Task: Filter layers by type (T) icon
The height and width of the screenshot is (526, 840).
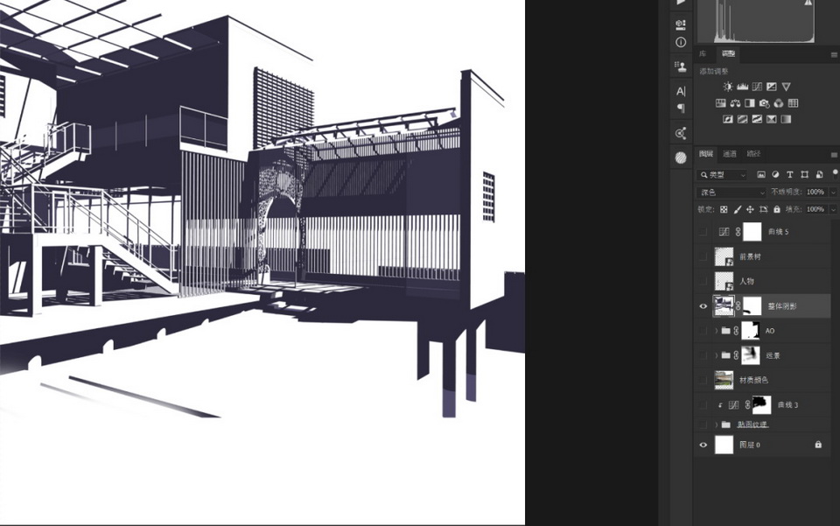Action: pos(790,175)
